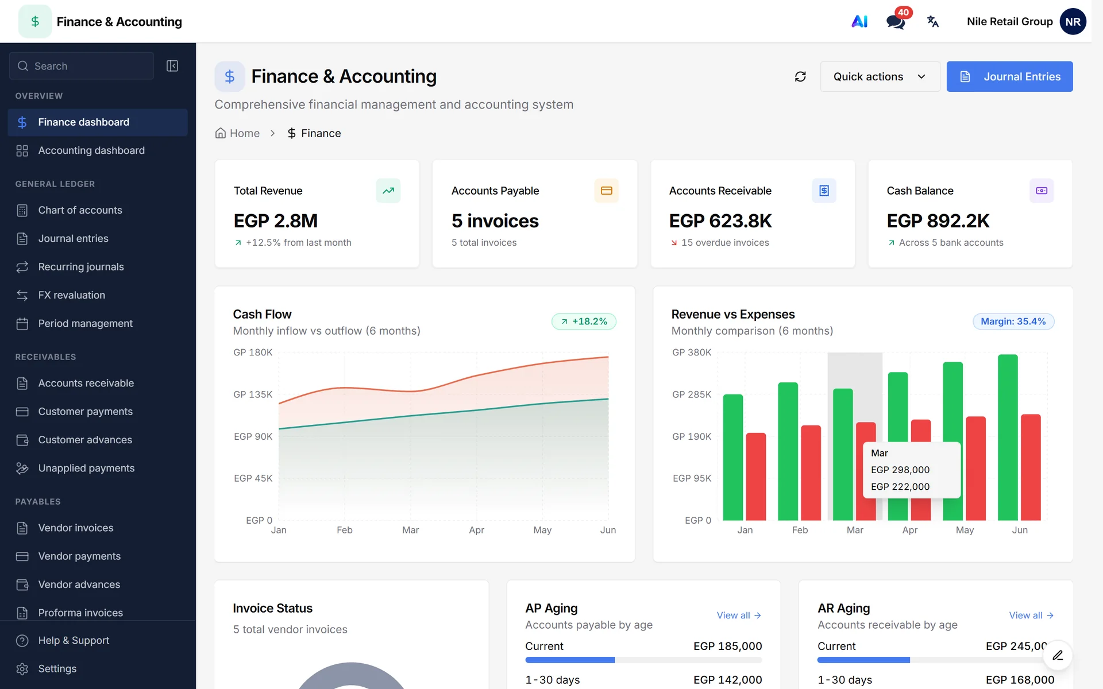The width and height of the screenshot is (1103, 689).
Task: Open Settings in sidebar
Action: [x=98, y=669]
